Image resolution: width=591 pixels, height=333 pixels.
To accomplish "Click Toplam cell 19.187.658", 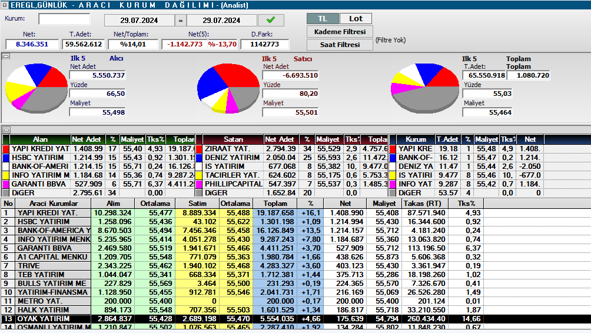I will [275, 213].
